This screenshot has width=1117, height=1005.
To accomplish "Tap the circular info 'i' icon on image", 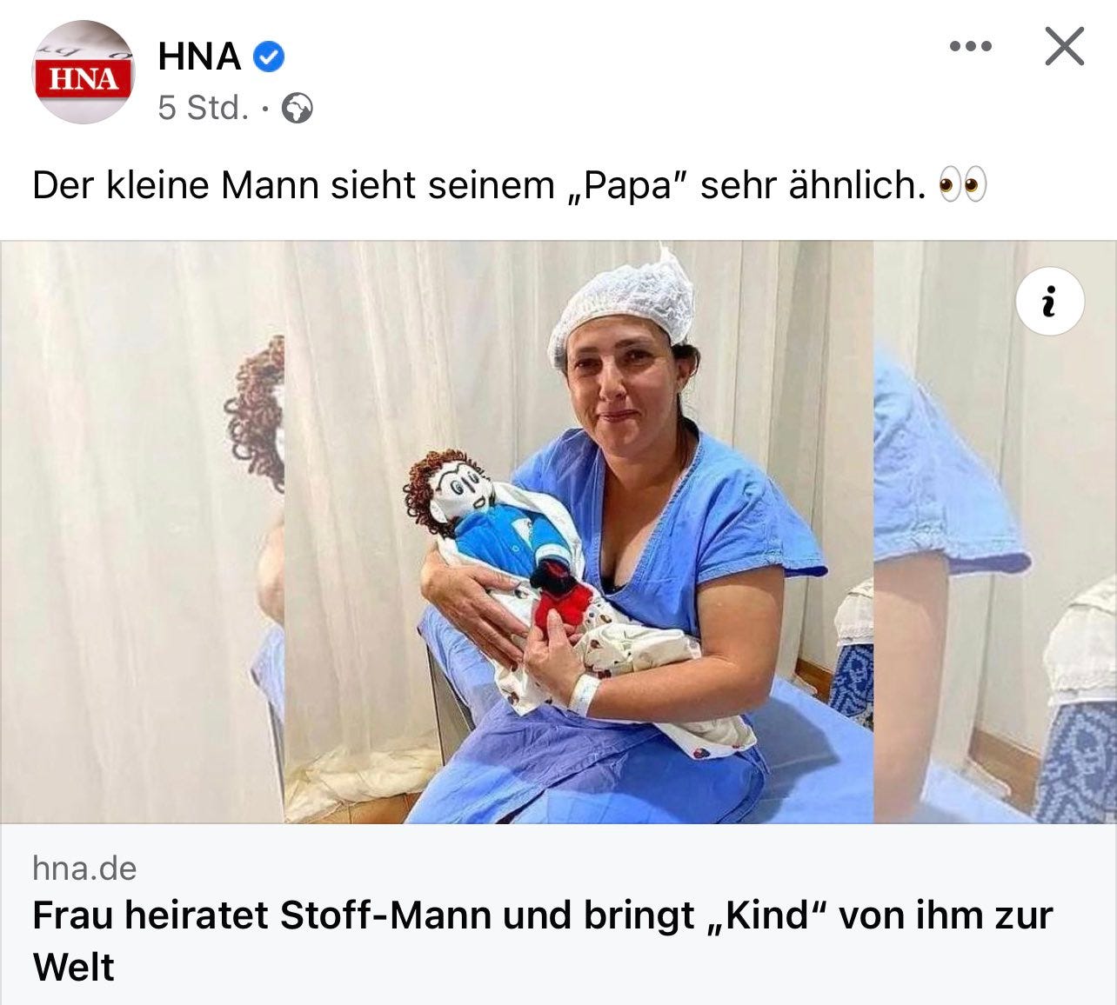I will (x=1049, y=301).
